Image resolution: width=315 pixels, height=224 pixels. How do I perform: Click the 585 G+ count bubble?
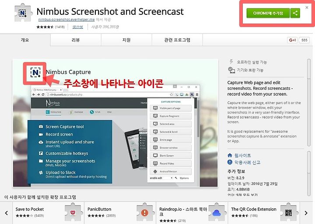pos(304,40)
